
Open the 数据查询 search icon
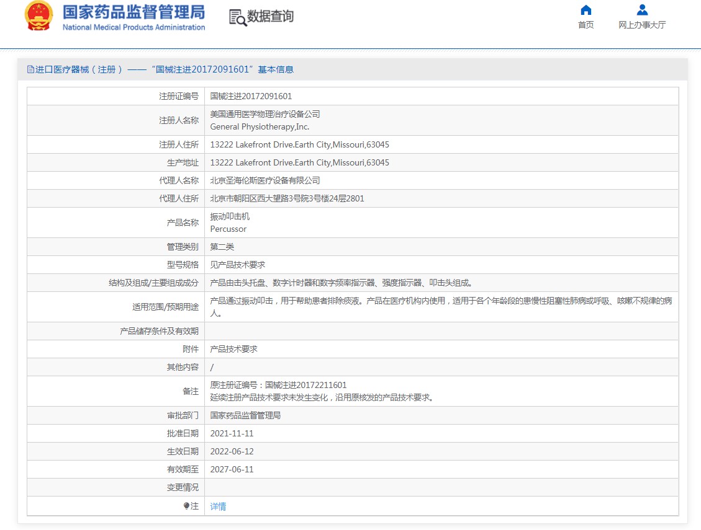[238, 17]
